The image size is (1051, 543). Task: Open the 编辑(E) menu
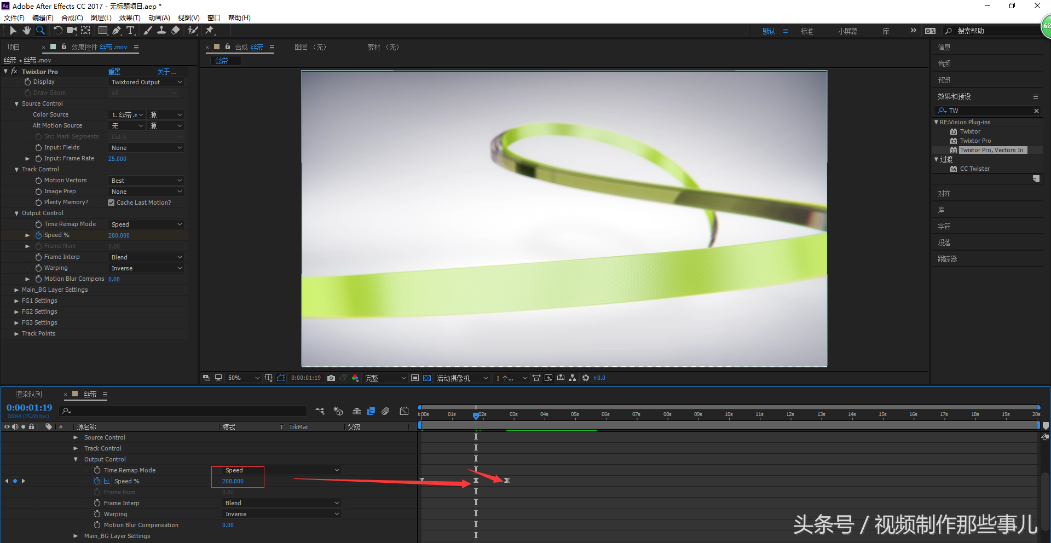(x=43, y=18)
